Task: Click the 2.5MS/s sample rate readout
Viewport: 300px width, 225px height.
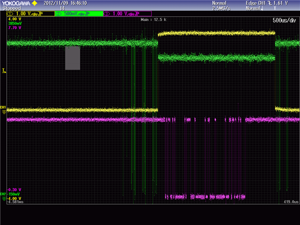Action: tap(221, 8)
